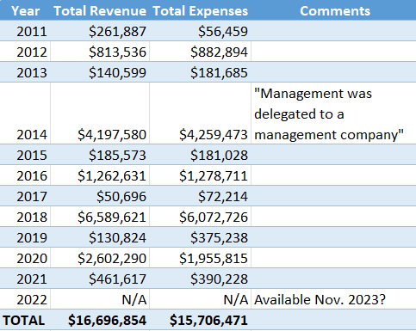This screenshot has width=416, height=331.
Task: Select expenses cell $181,028
Action: pyautogui.click(x=200, y=155)
